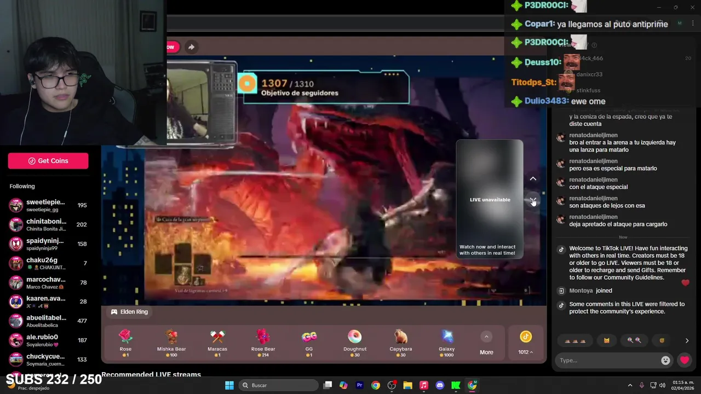Open sweetiepie_gg's live from Following list
This screenshot has width=701, height=394.
pyautogui.click(x=48, y=205)
